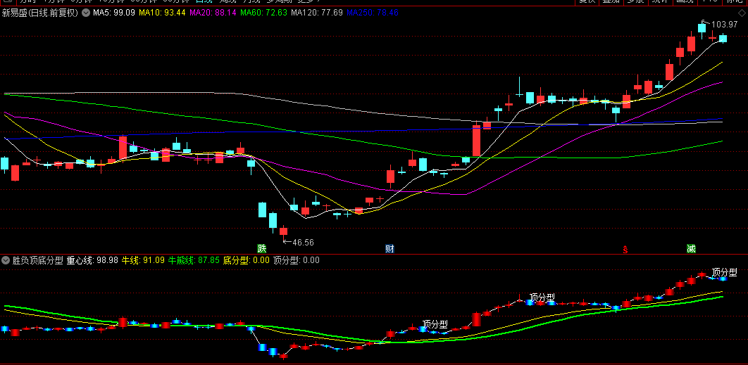Viewport: 748px width, 365px height.
Task: Select the yellow MA10: 93.44 label
Action: pyautogui.click(x=162, y=13)
